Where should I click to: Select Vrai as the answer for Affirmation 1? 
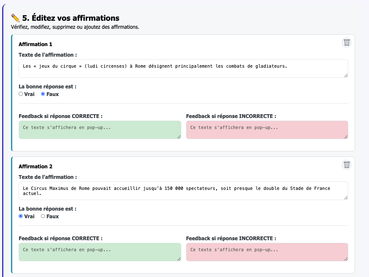tap(21, 94)
